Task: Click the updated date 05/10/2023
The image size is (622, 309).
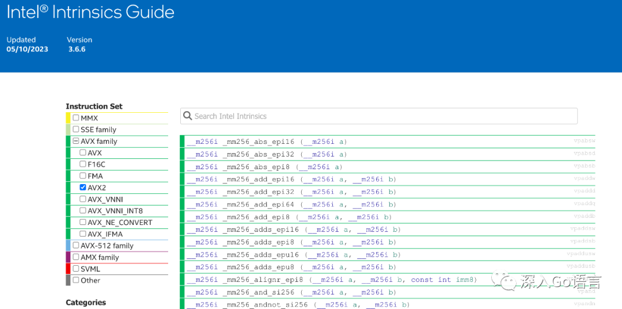Action: click(28, 49)
